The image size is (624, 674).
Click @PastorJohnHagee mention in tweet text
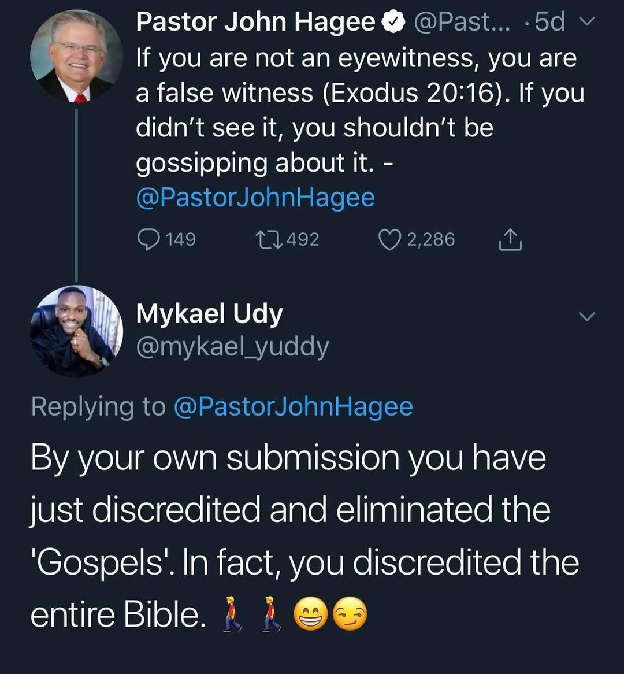(255, 198)
